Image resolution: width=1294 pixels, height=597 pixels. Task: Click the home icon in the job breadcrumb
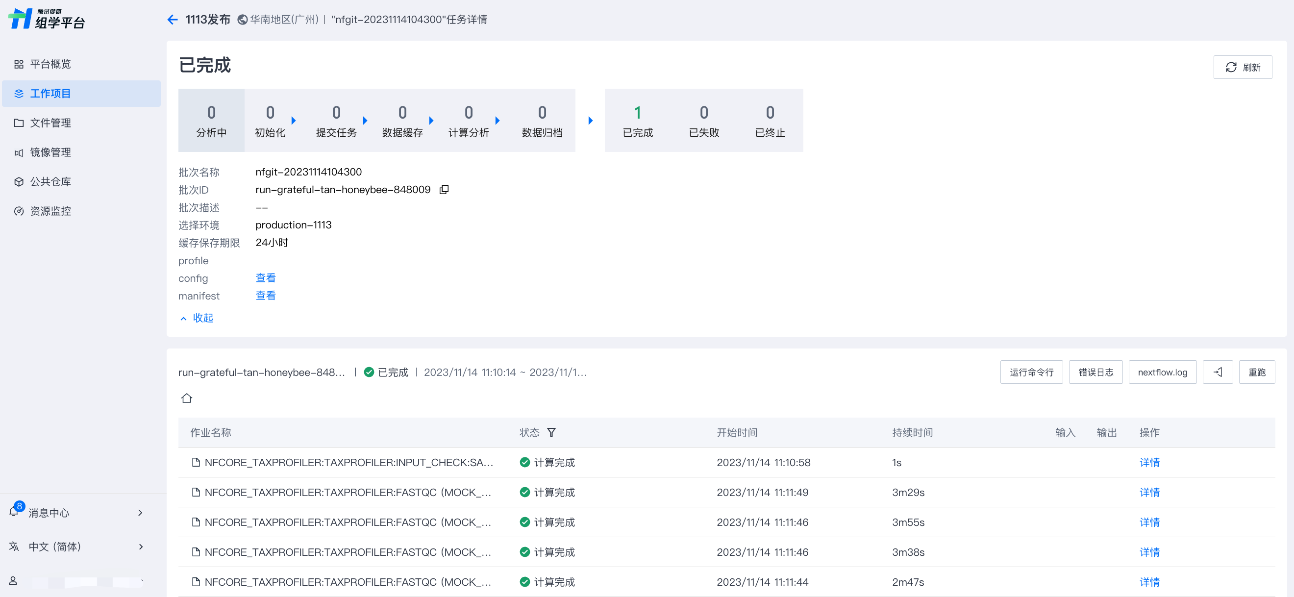186,398
